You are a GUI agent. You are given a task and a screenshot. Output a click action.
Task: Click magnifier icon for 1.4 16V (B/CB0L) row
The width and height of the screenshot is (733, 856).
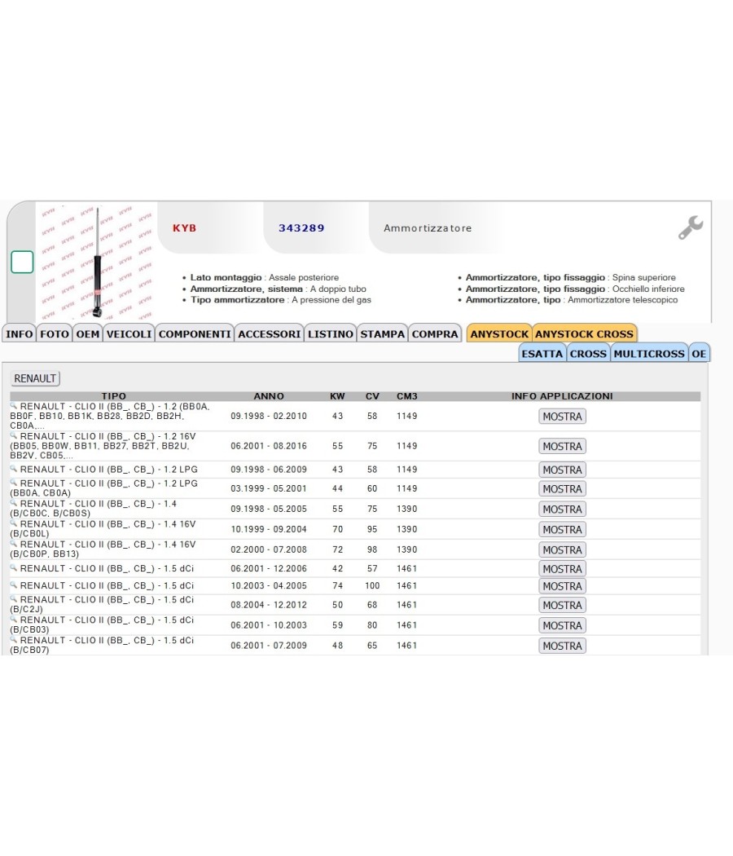tap(14, 523)
